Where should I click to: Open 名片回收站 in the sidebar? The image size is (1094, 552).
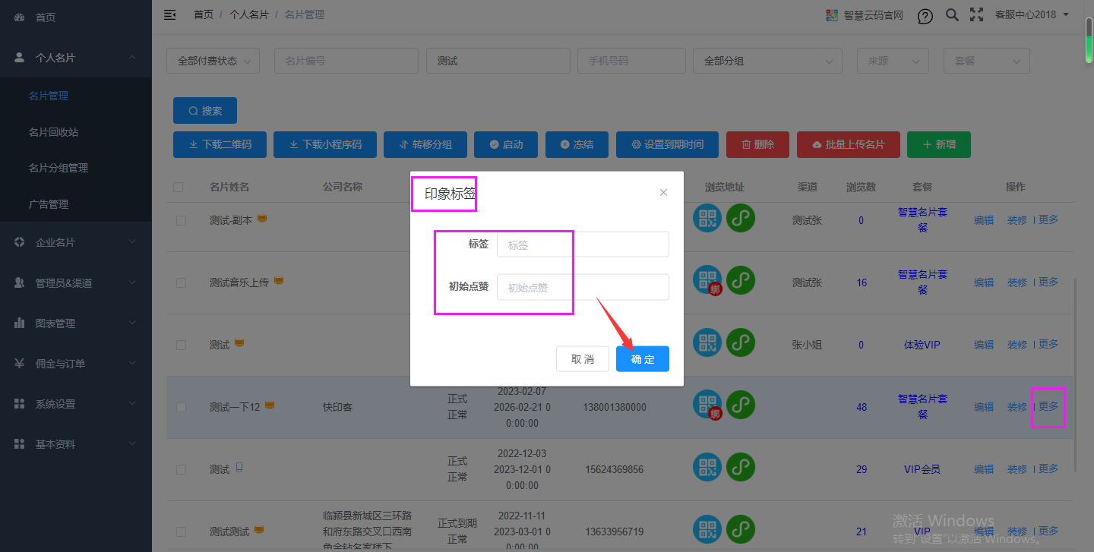click(x=53, y=132)
